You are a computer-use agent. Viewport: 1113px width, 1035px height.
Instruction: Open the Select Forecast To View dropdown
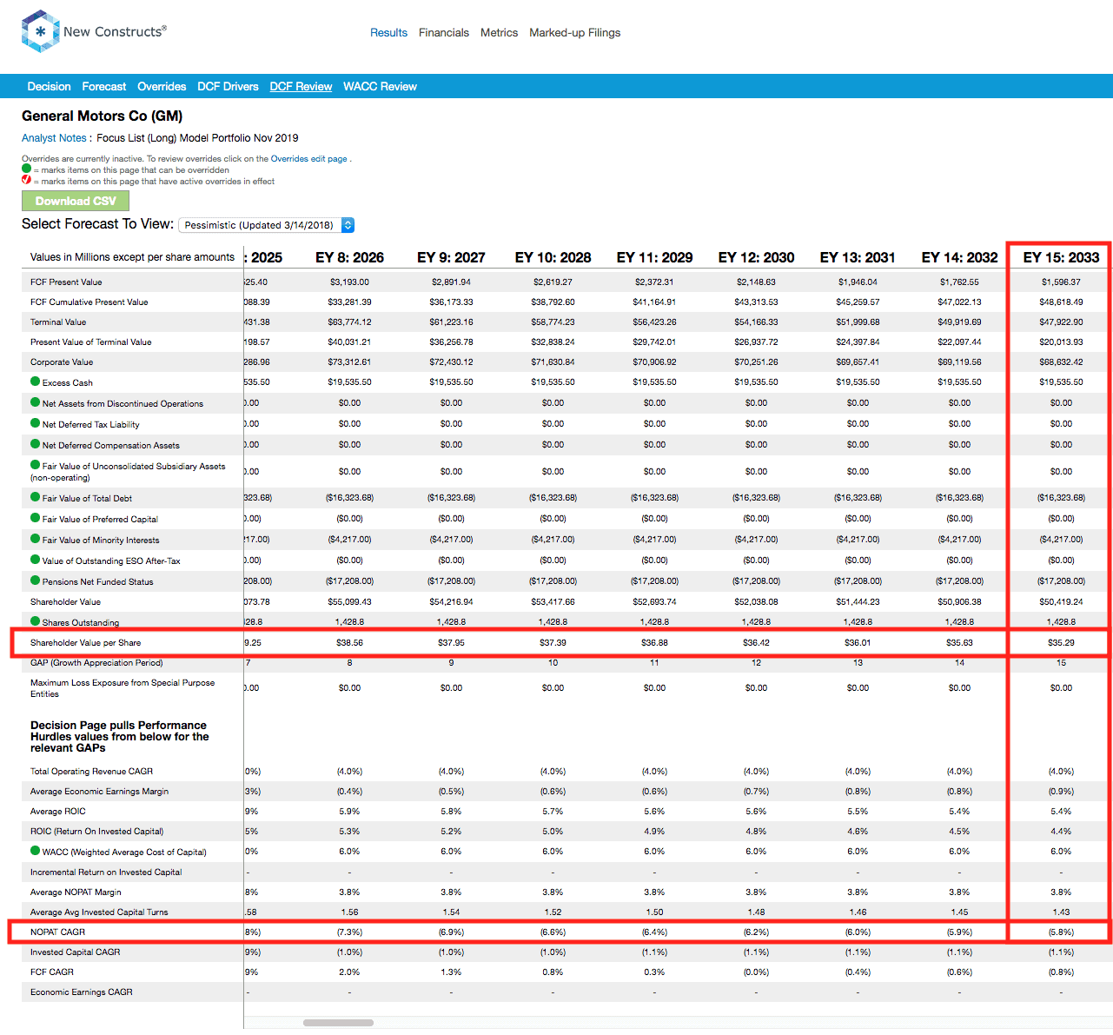coord(266,225)
